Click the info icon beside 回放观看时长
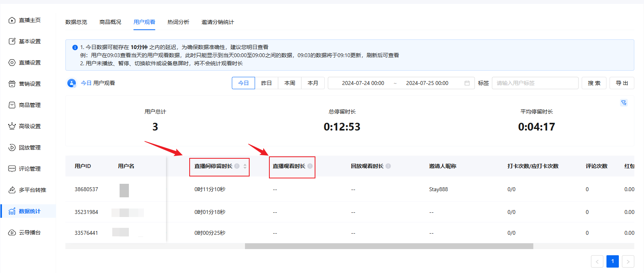The height and width of the screenshot is (273, 644). click(x=388, y=166)
